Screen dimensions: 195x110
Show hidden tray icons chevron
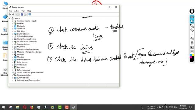click(x=157, y=107)
